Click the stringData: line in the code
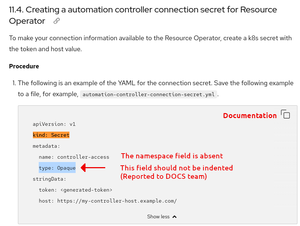The height and width of the screenshot is (226, 300). [49, 179]
